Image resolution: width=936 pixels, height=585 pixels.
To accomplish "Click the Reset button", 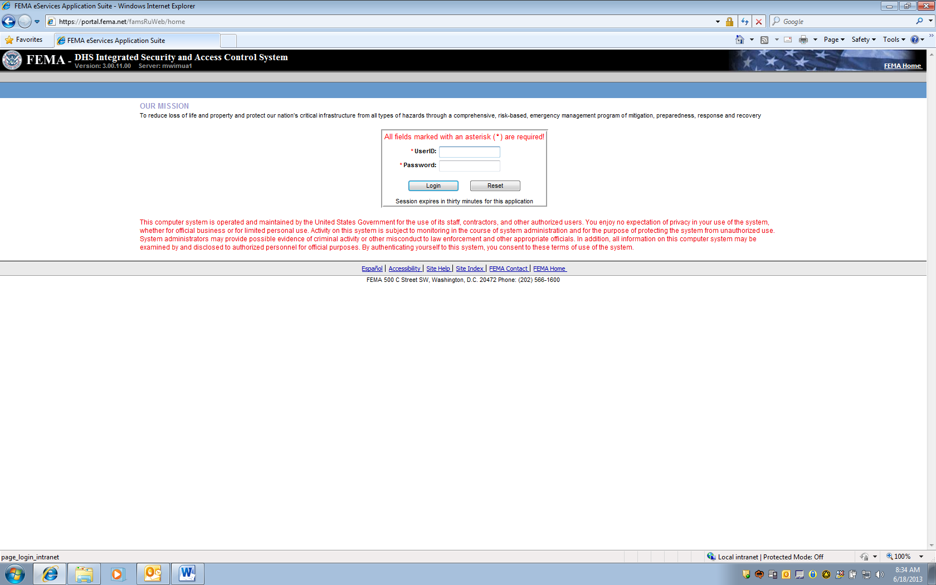I will tap(495, 186).
